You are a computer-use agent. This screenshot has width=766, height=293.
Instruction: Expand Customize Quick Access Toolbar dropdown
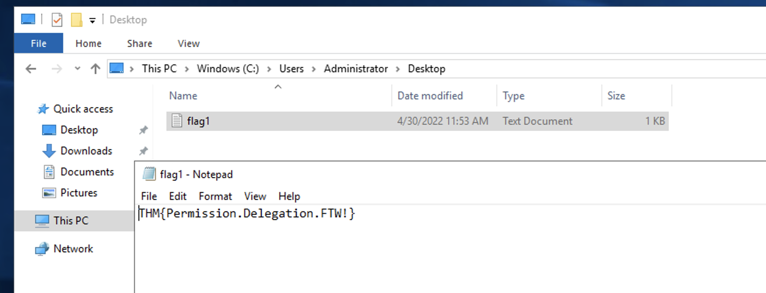[92, 20]
